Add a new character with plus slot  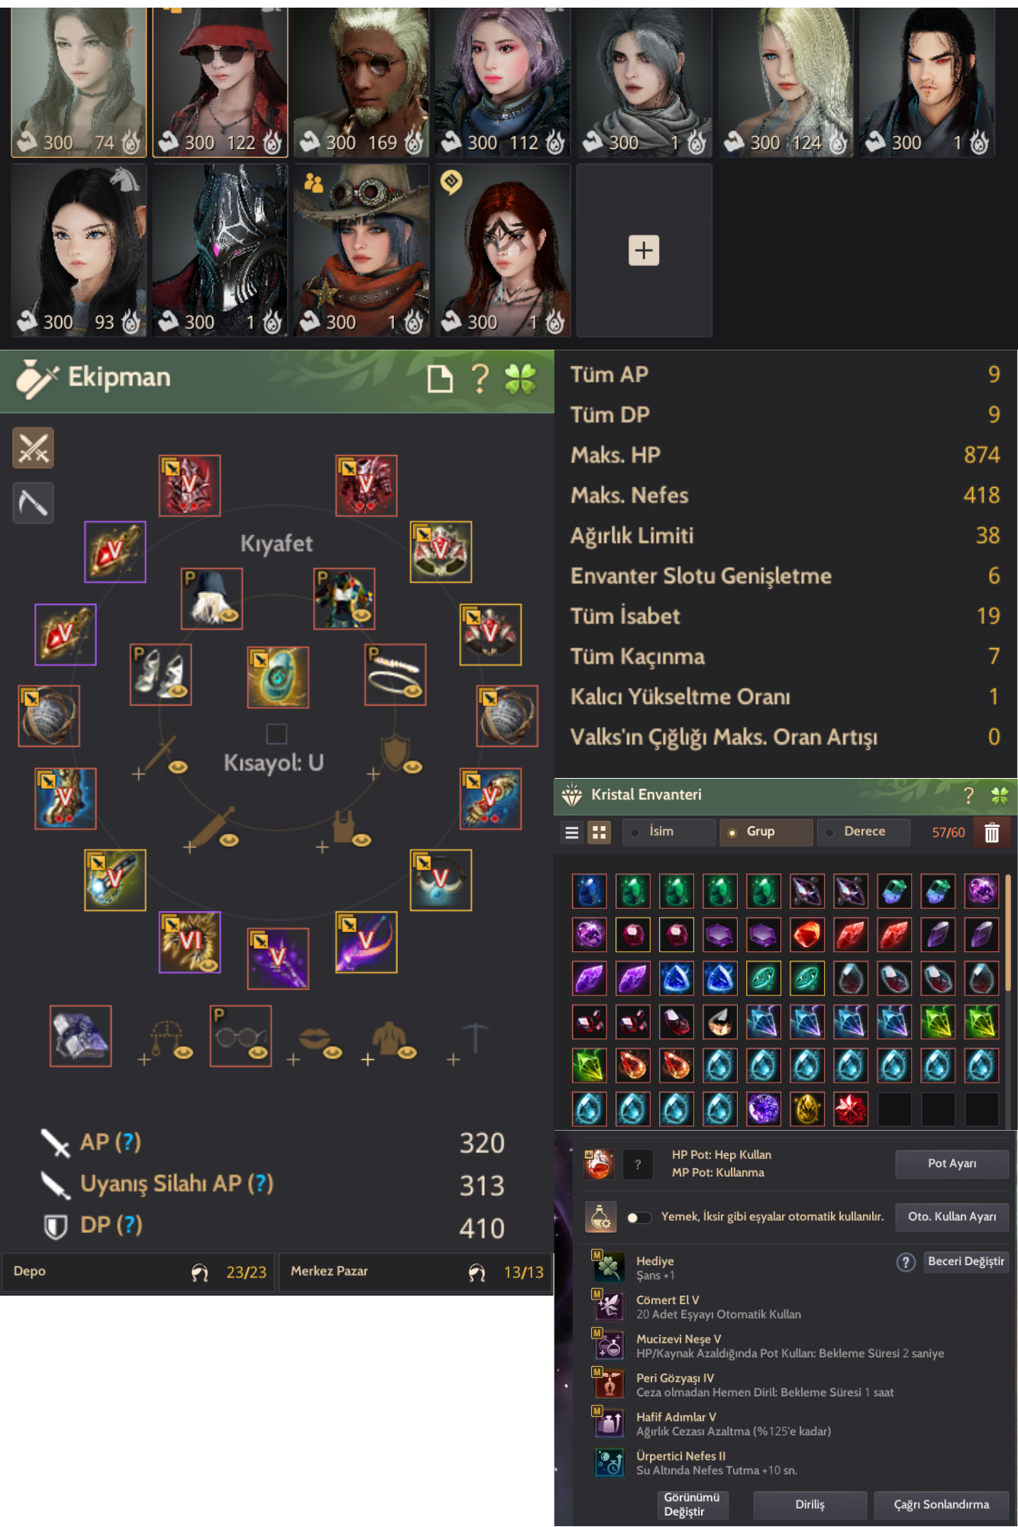[x=644, y=250]
